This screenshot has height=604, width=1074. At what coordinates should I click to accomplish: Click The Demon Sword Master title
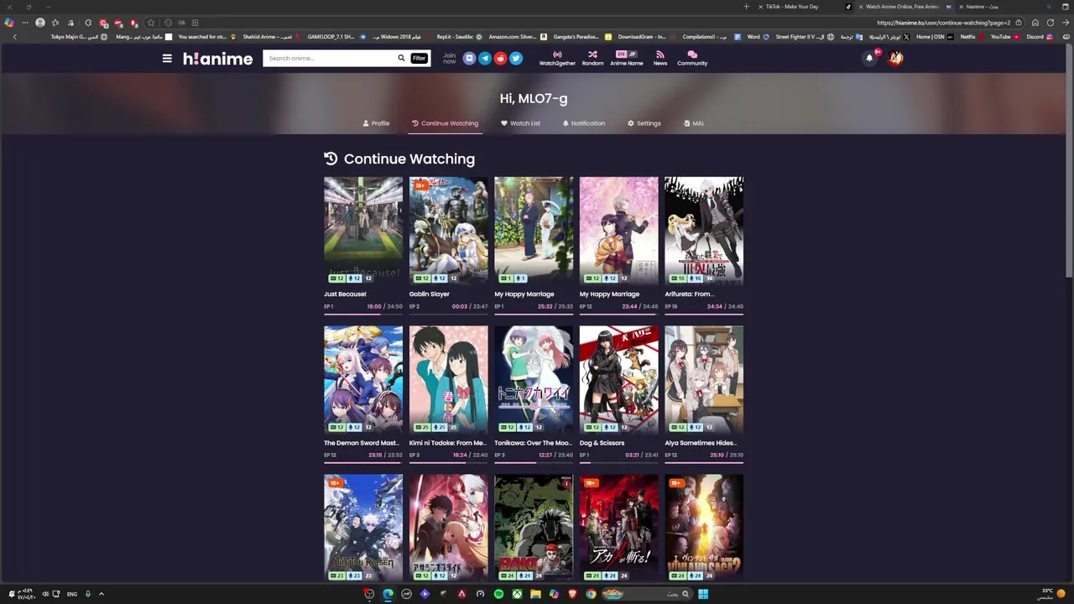tap(362, 443)
